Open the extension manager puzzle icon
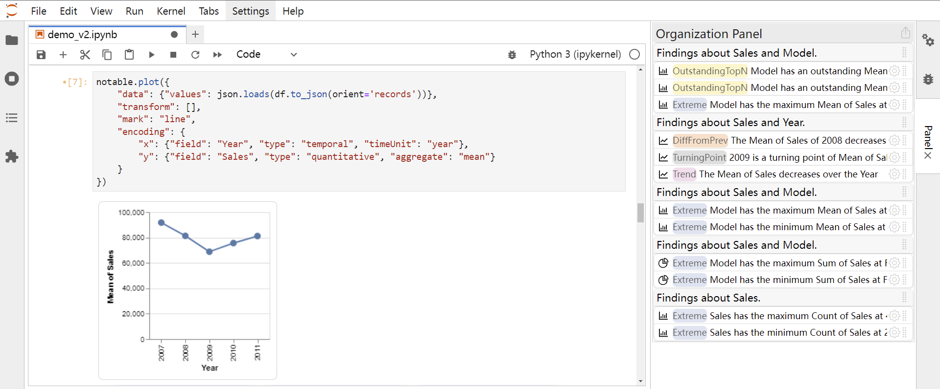This screenshot has width=940, height=389. (x=12, y=156)
